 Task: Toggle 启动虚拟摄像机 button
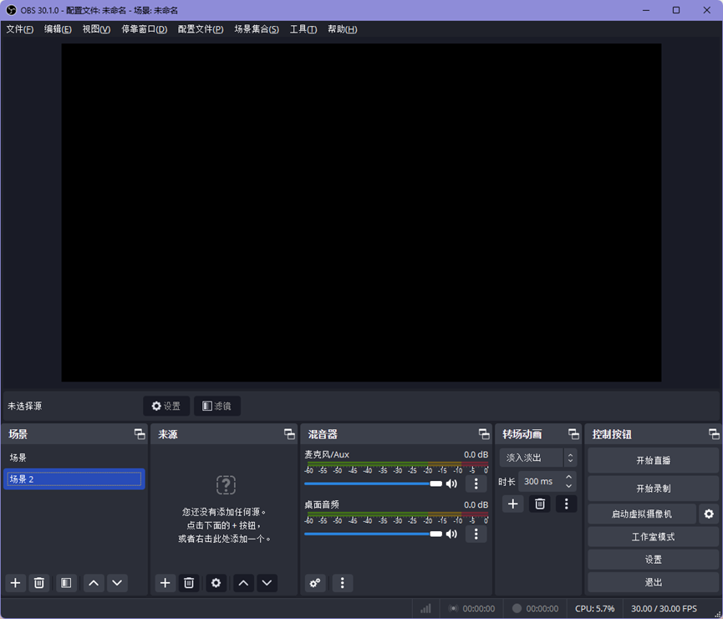coord(642,514)
